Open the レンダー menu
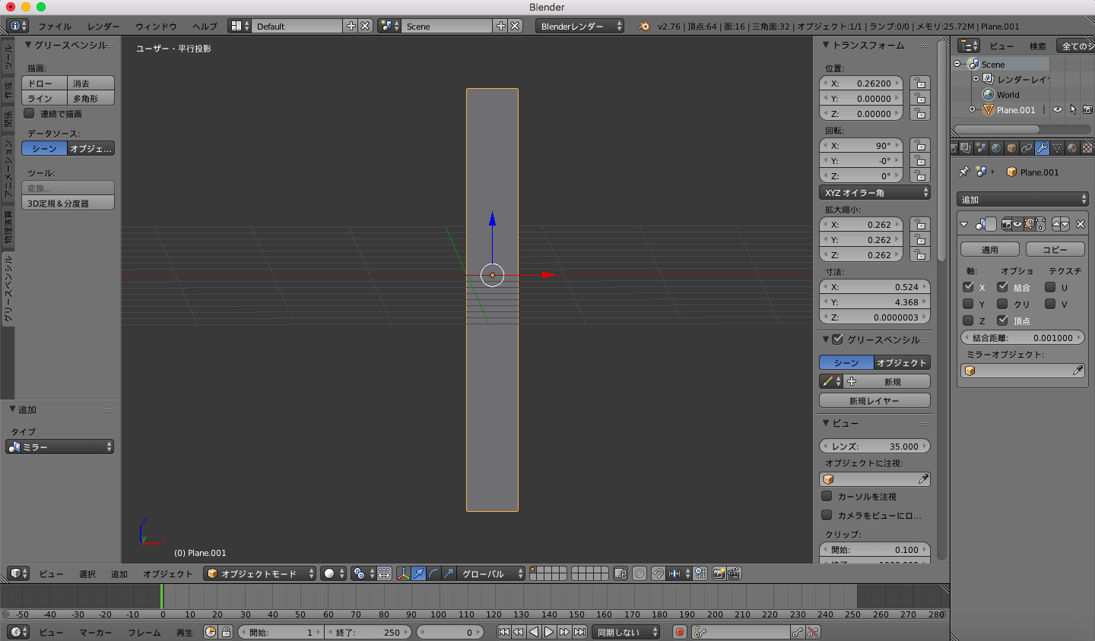Image resolution: width=1095 pixels, height=641 pixels. (x=103, y=27)
